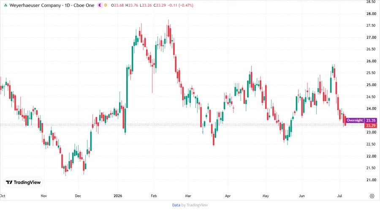Click the 26.00 price axis label
This screenshot has height=210, width=380.
371,61
